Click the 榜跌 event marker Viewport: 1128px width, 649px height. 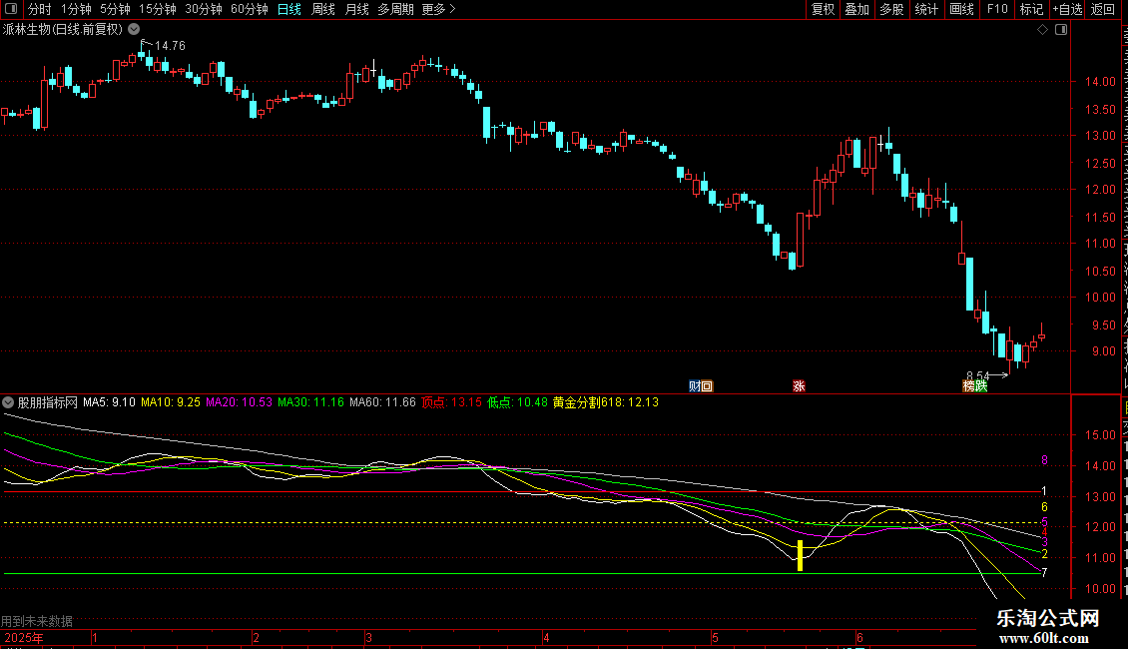(975, 386)
